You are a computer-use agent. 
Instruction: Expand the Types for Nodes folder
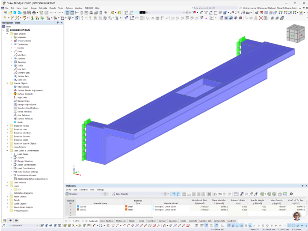pyautogui.click(x=7, y=126)
